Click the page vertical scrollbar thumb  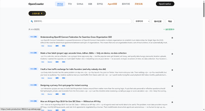[x=204, y=10]
